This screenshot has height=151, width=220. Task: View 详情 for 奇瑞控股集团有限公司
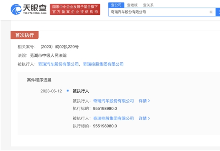tap(144, 118)
